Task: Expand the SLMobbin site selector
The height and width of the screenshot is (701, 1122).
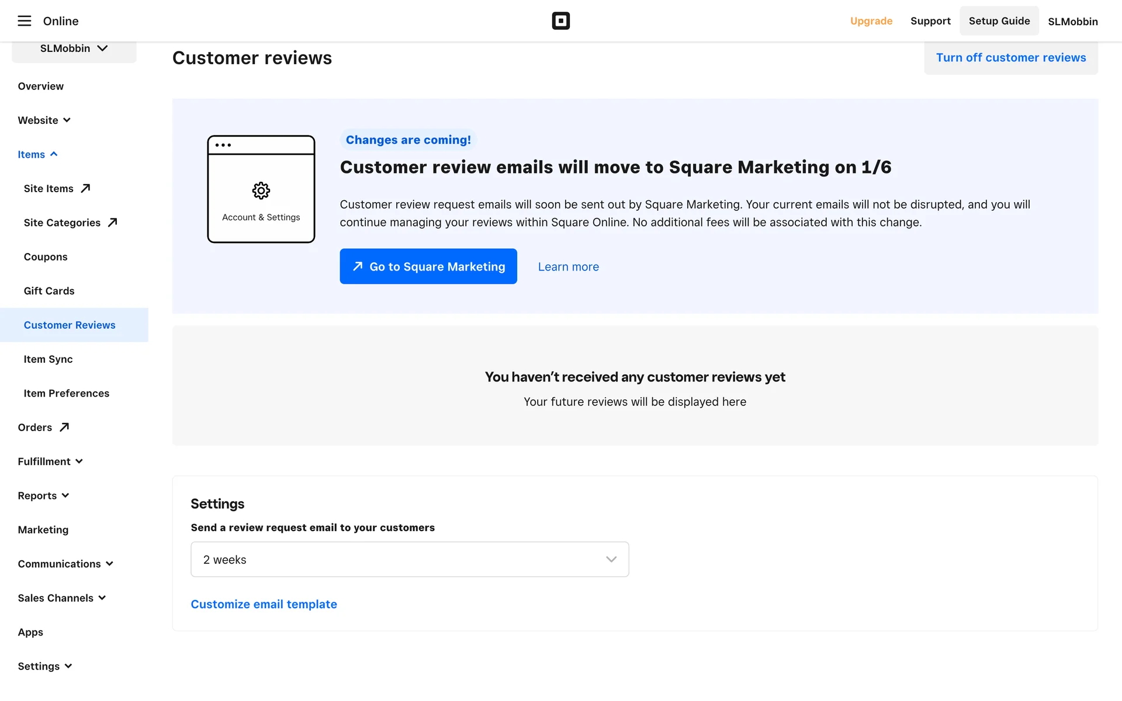Action: [74, 48]
